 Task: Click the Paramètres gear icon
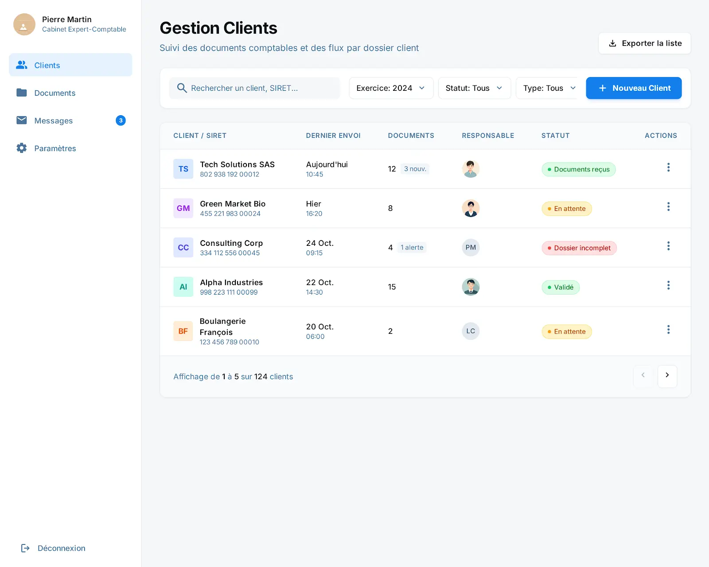click(x=21, y=148)
